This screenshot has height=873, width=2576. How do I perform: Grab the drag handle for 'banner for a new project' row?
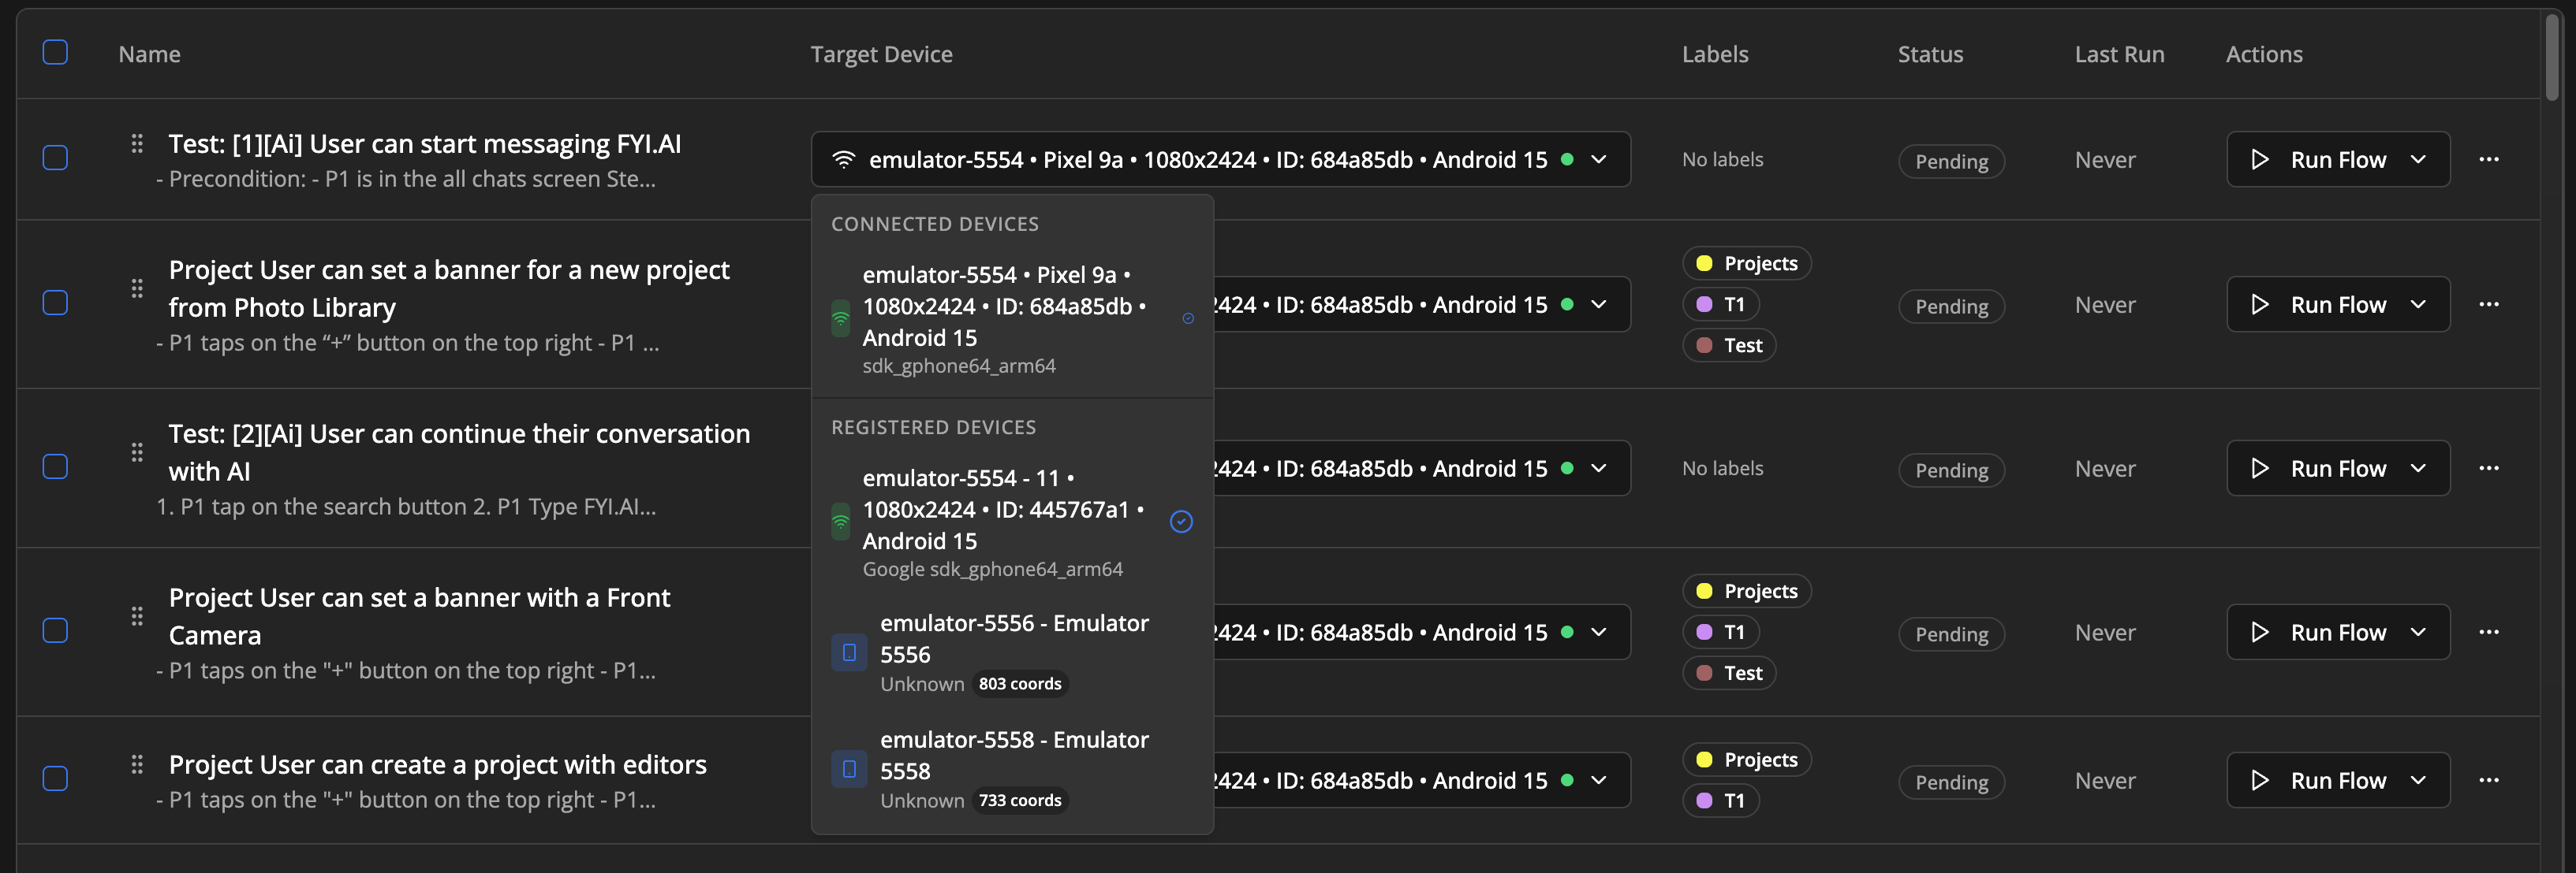click(137, 288)
